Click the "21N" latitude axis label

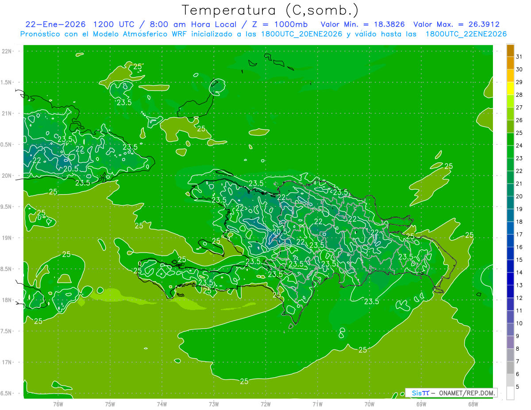(8, 113)
